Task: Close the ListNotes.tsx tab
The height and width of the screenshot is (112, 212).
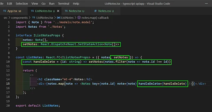Action: tap(58, 11)
